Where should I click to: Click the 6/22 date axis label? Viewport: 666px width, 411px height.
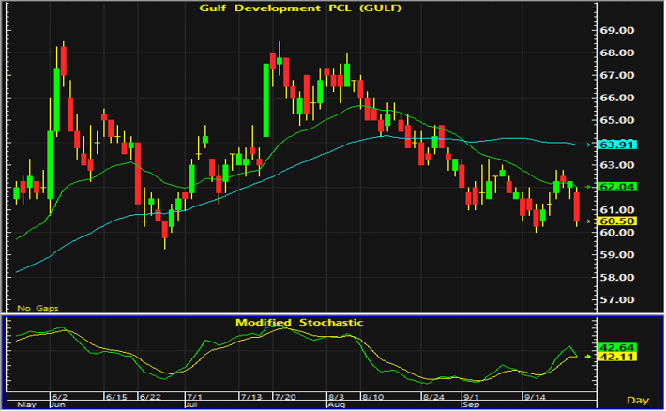150,397
